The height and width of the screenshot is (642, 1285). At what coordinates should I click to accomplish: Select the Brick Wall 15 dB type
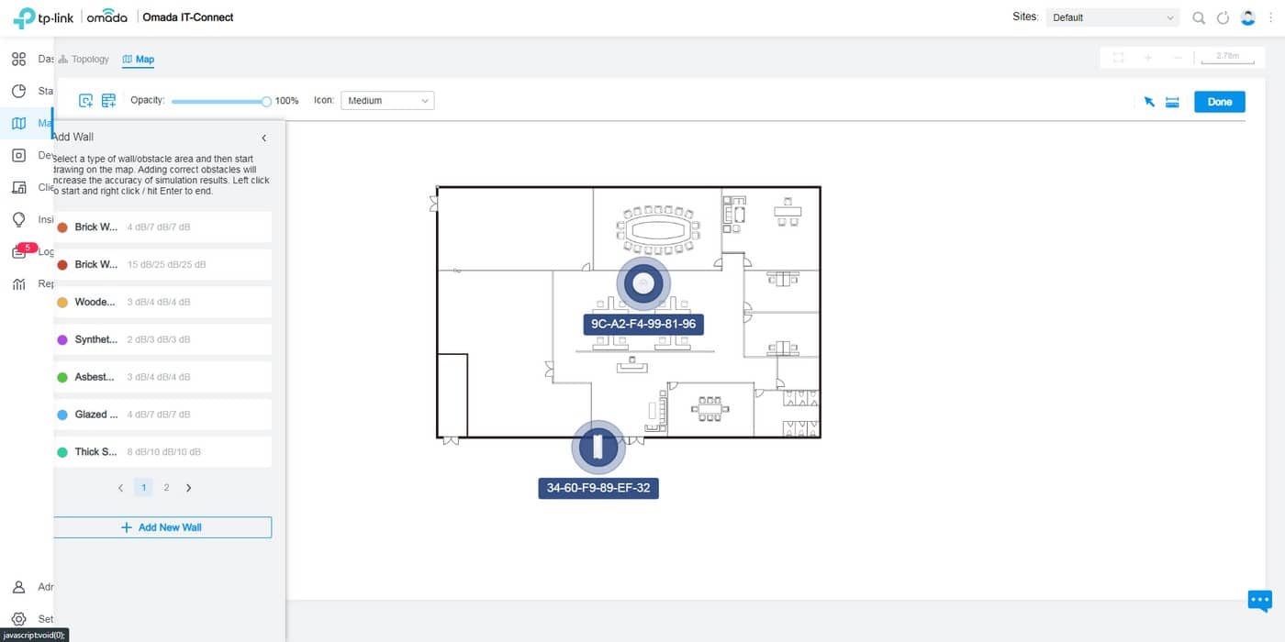pyautogui.click(x=162, y=264)
